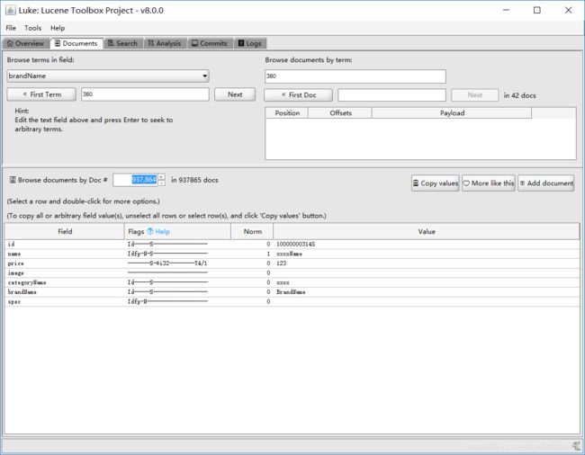Click the Flags Help link
585x455 pixels.
158,231
